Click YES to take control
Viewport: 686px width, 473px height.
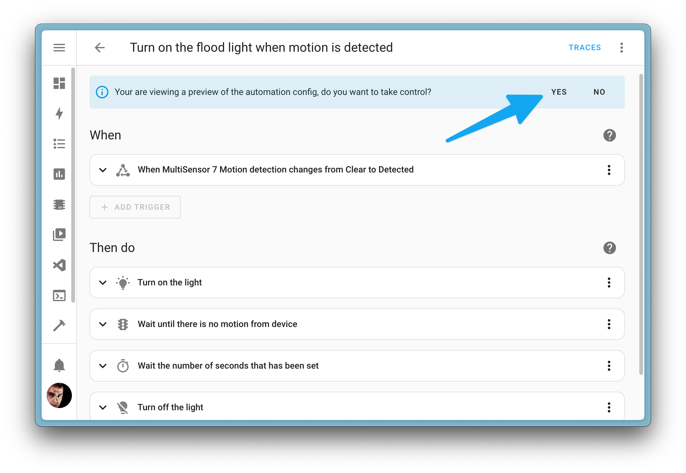pyautogui.click(x=561, y=92)
